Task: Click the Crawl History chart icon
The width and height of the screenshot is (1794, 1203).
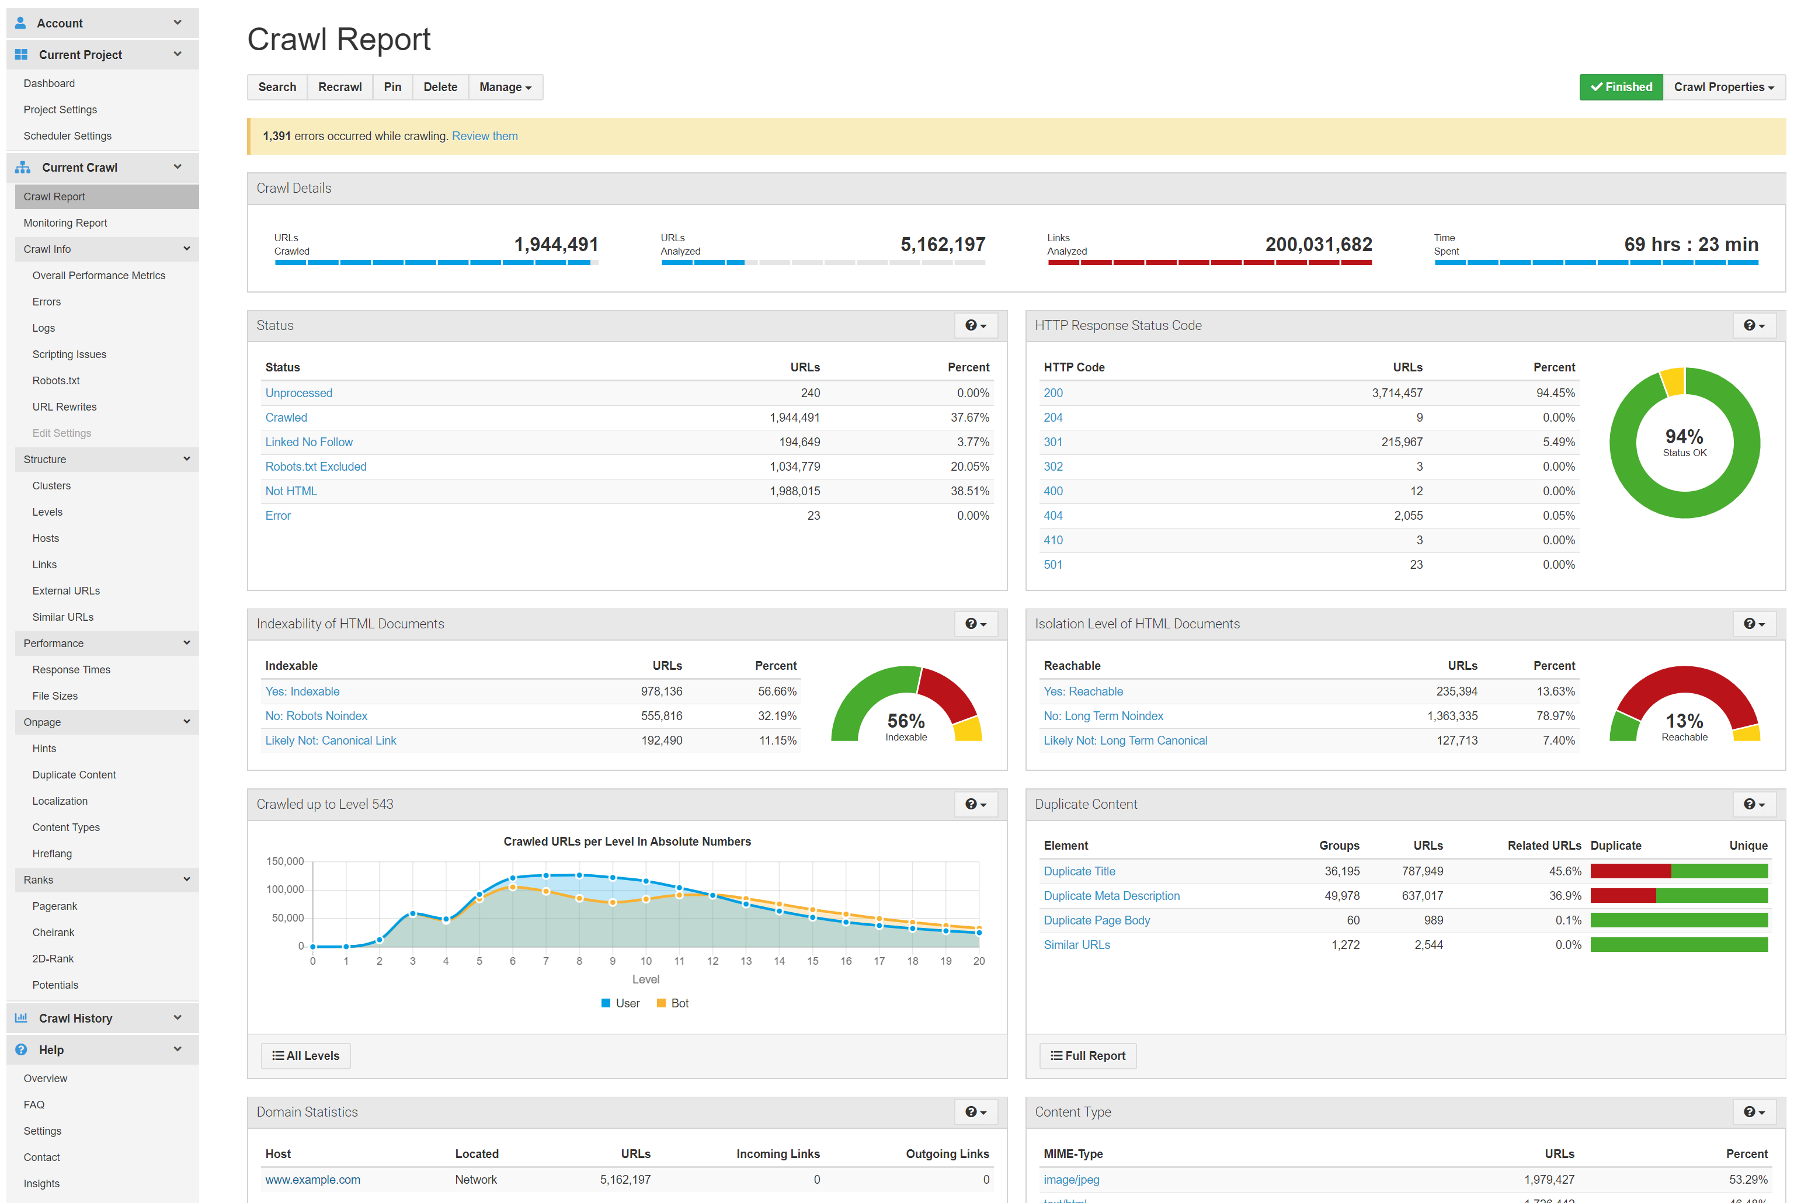Action: (22, 1017)
